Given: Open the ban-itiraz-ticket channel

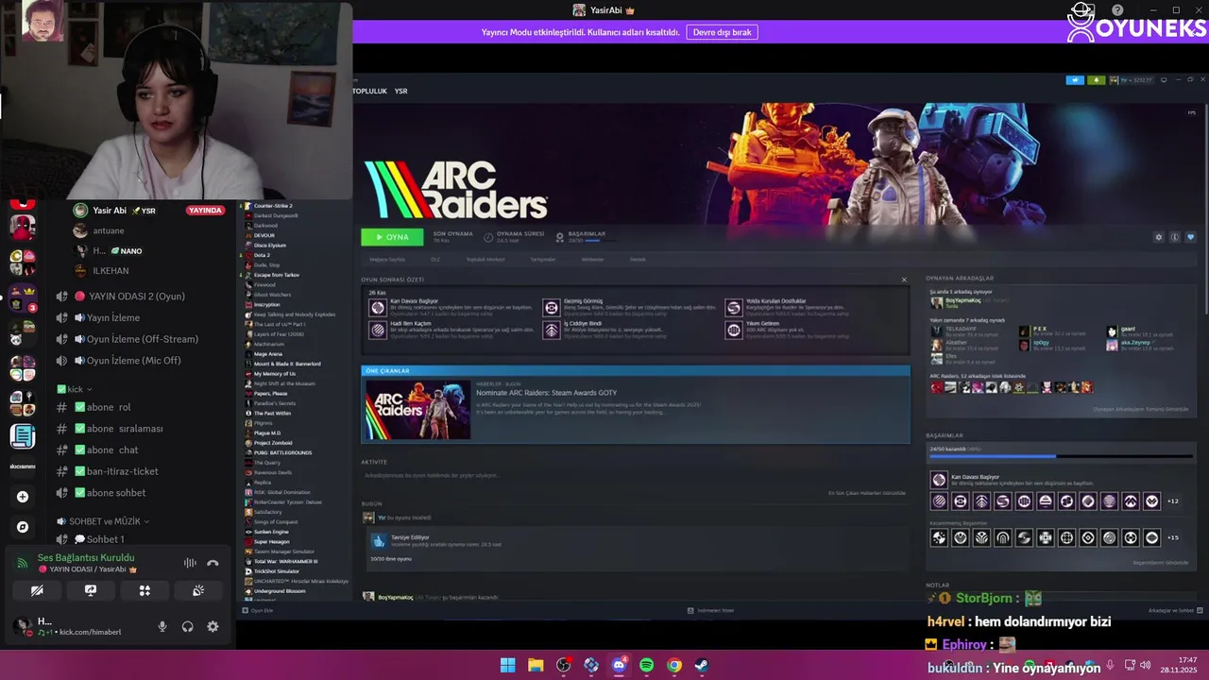Looking at the screenshot, I should (107, 471).
